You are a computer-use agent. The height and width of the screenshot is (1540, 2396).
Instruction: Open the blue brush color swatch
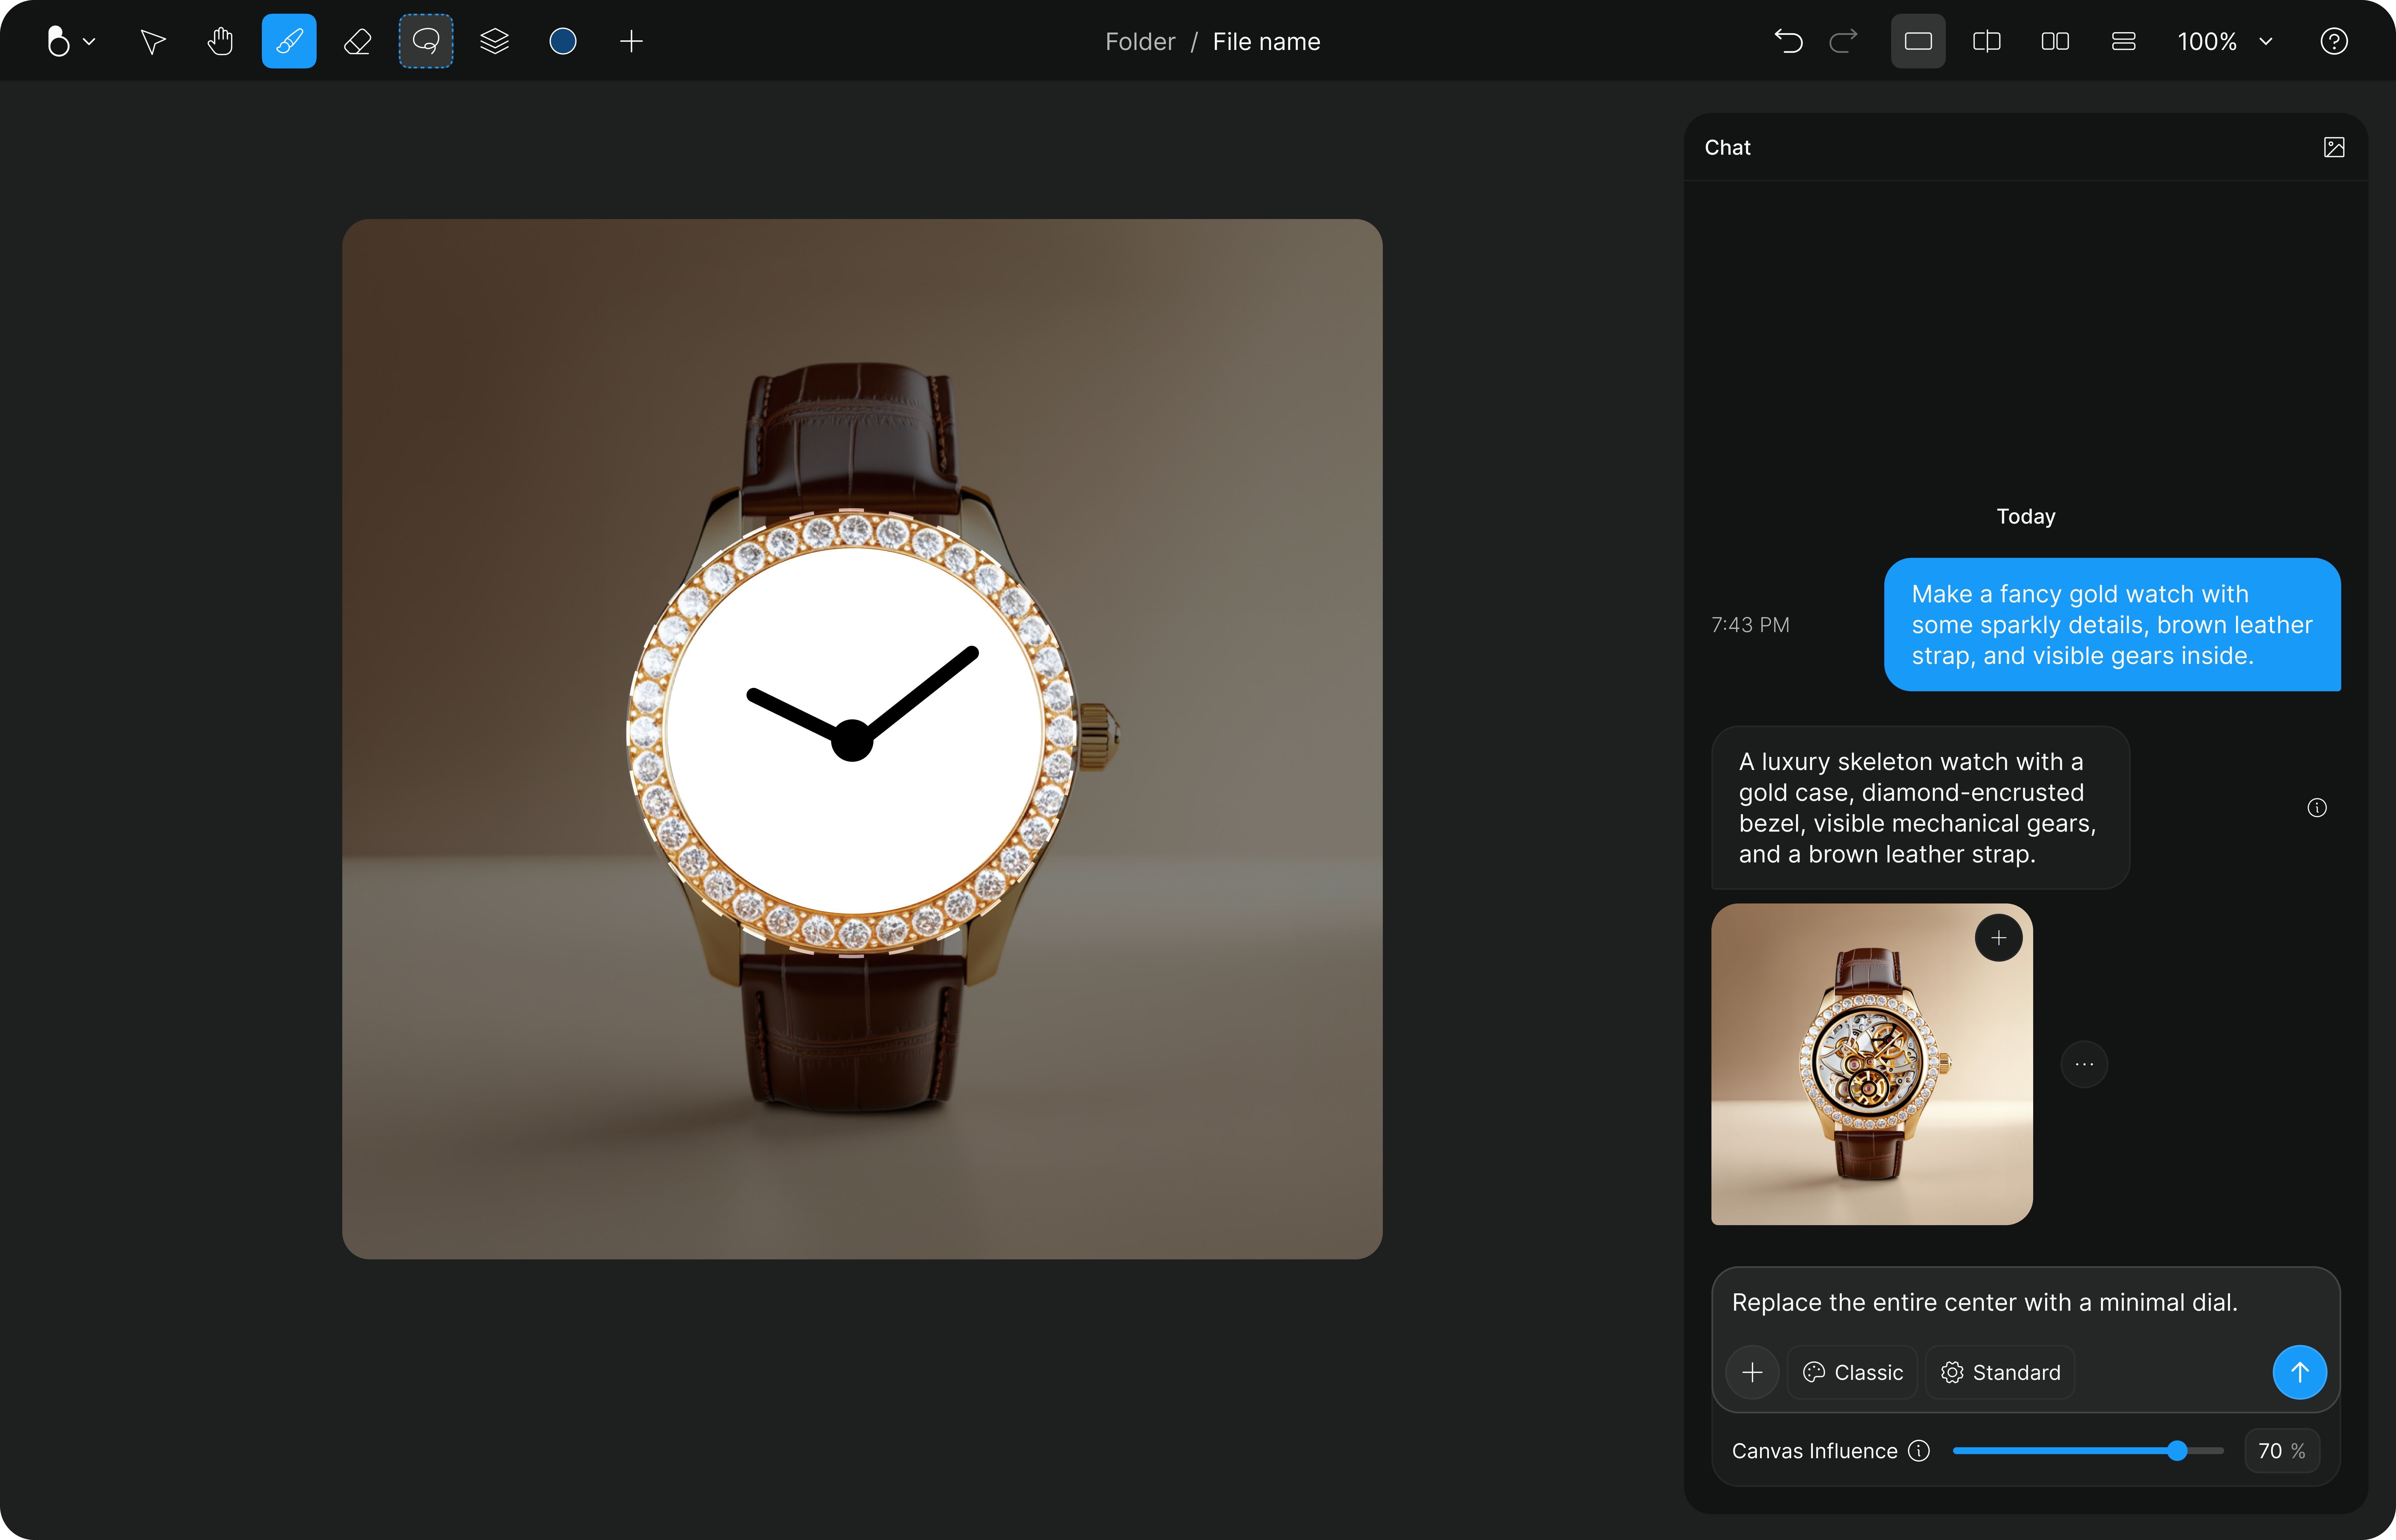(x=563, y=41)
